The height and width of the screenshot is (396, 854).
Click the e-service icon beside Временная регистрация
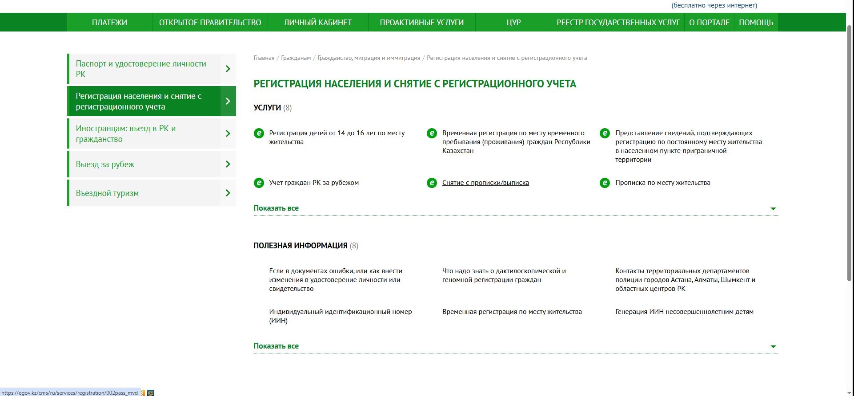pos(432,133)
